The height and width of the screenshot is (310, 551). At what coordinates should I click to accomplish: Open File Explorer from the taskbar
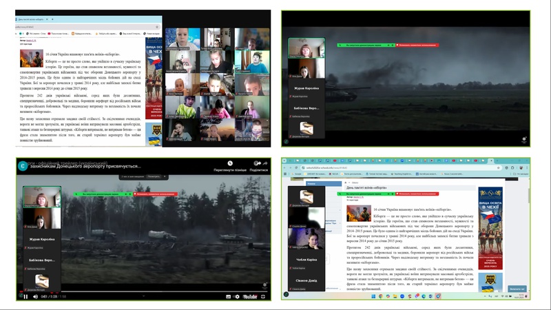(395, 296)
